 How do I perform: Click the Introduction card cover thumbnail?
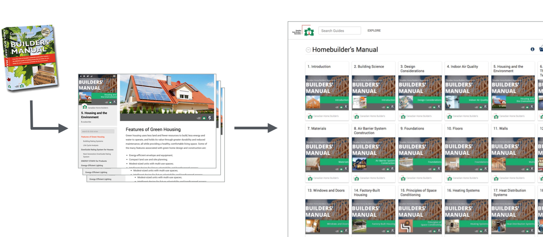(327, 93)
